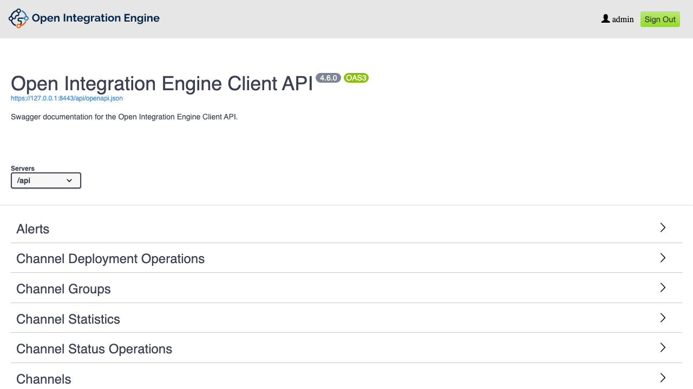Click the 4.6.0 version badge
Viewport: 693px width, 389px height.
(328, 78)
